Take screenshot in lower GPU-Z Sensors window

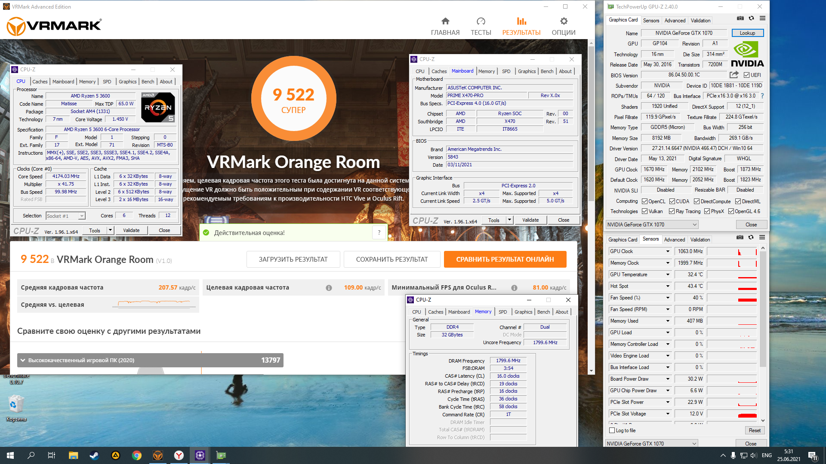(x=740, y=237)
